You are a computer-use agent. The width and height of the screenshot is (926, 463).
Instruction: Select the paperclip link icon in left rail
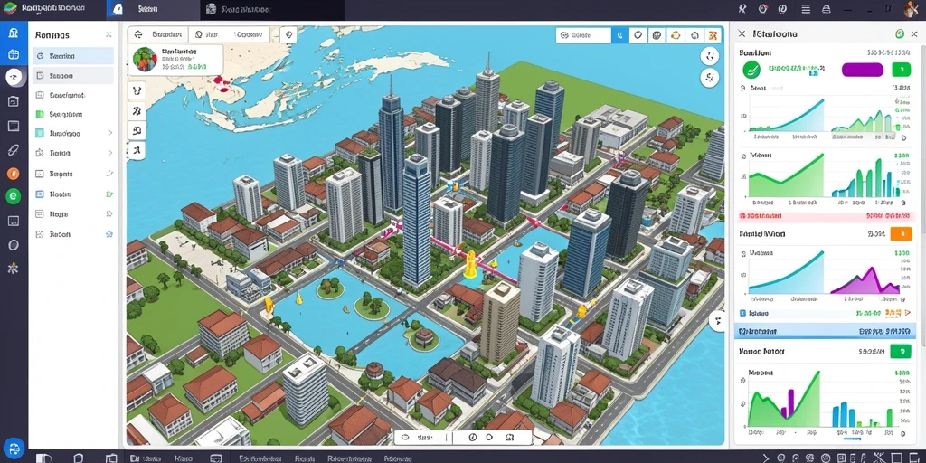click(x=13, y=149)
